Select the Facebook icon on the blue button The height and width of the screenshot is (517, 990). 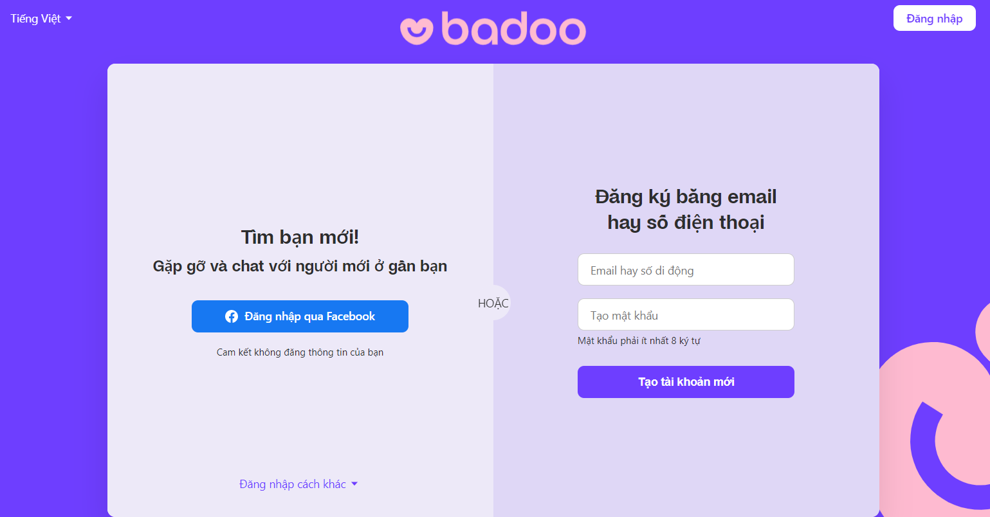point(232,316)
